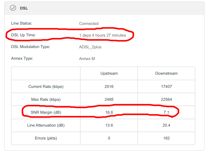Click the Current Rate (kbps) row label
Screen dimensions: 209x153
coord(46,86)
